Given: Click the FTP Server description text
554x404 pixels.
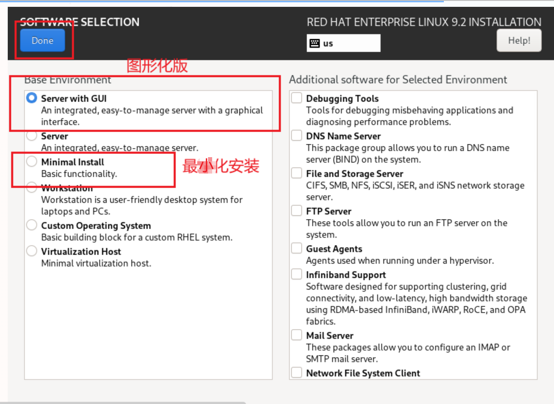Looking at the screenshot, I should [407, 229].
